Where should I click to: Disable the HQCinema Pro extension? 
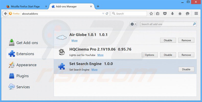point(168,55)
